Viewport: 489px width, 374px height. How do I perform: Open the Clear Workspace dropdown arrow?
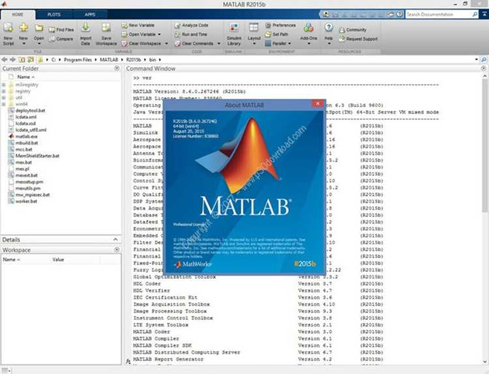[166, 44]
